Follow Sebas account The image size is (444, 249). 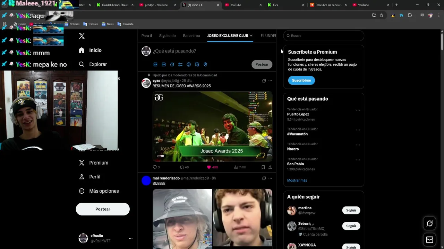coord(351,226)
